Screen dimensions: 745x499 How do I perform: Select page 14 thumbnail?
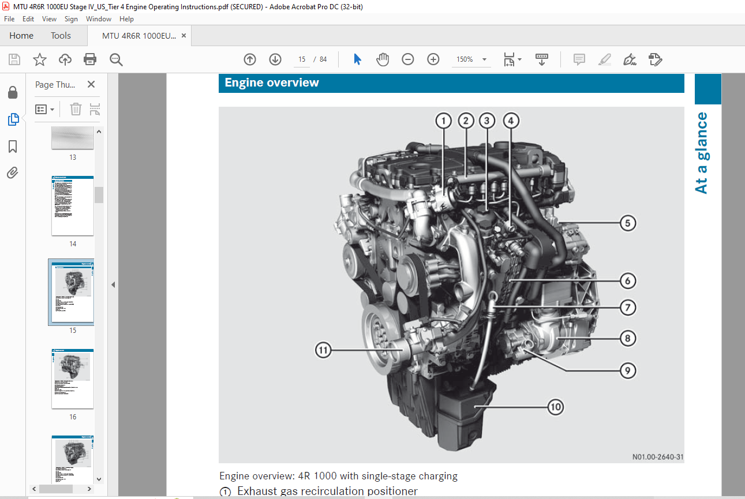(x=73, y=206)
